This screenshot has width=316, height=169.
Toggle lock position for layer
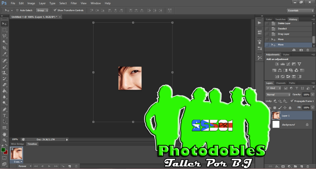(x=285, y=108)
